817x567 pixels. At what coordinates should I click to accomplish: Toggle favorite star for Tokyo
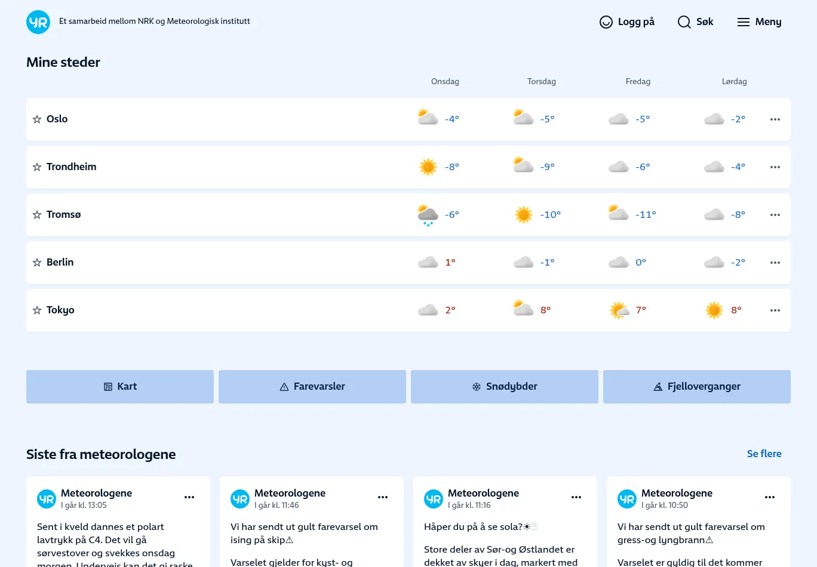37,310
